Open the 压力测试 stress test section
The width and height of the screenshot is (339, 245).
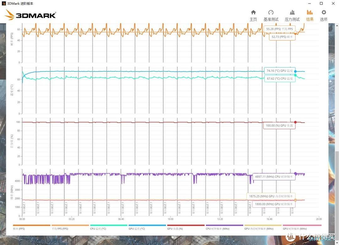click(292, 16)
